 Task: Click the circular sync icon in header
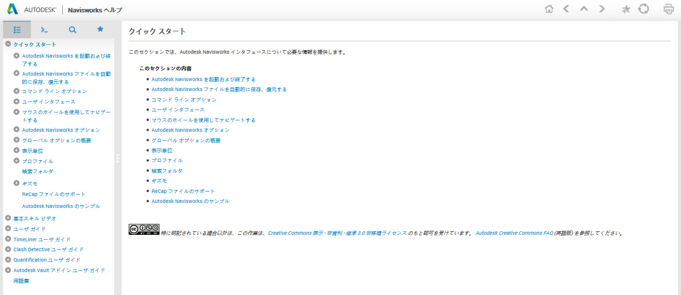644,9
